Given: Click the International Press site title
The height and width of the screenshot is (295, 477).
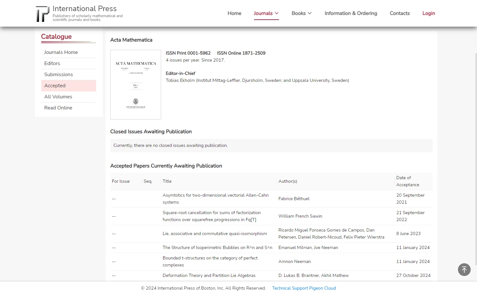Looking at the screenshot, I should click(x=85, y=9).
